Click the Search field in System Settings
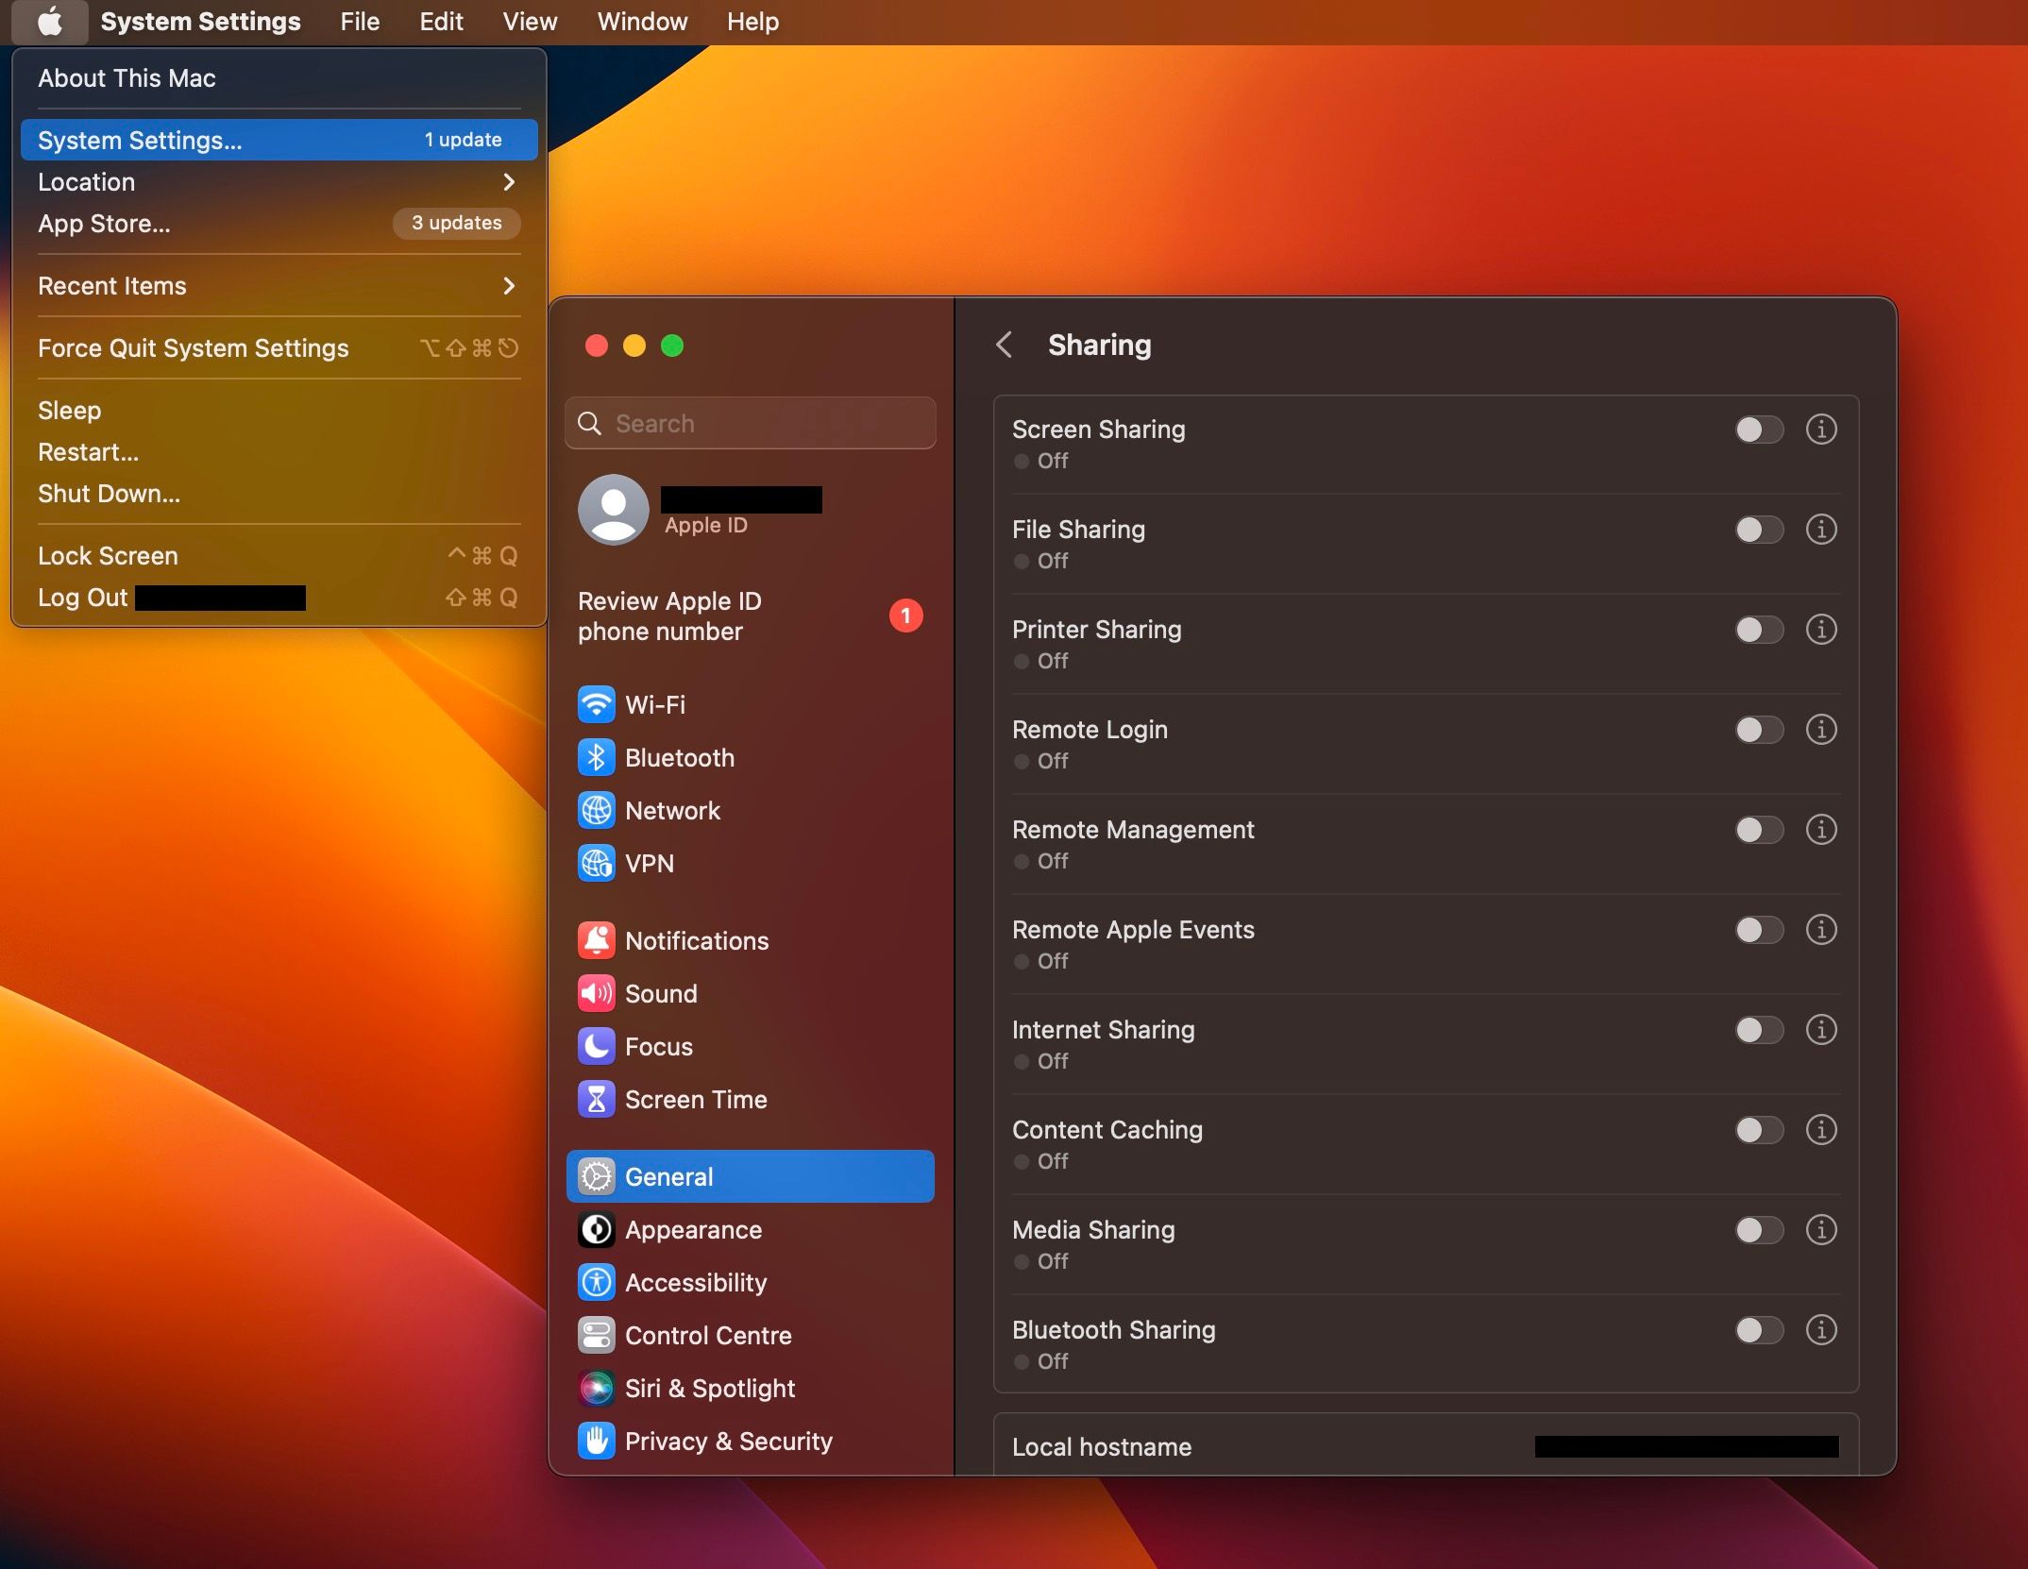The image size is (2028, 1569). (750, 423)
